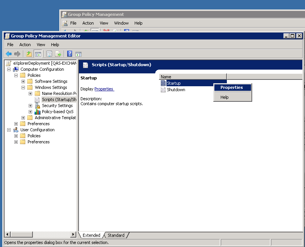305x247 pixels.
Task: Click the Export List toolbar icon
Action: click(x=58, y=54)
